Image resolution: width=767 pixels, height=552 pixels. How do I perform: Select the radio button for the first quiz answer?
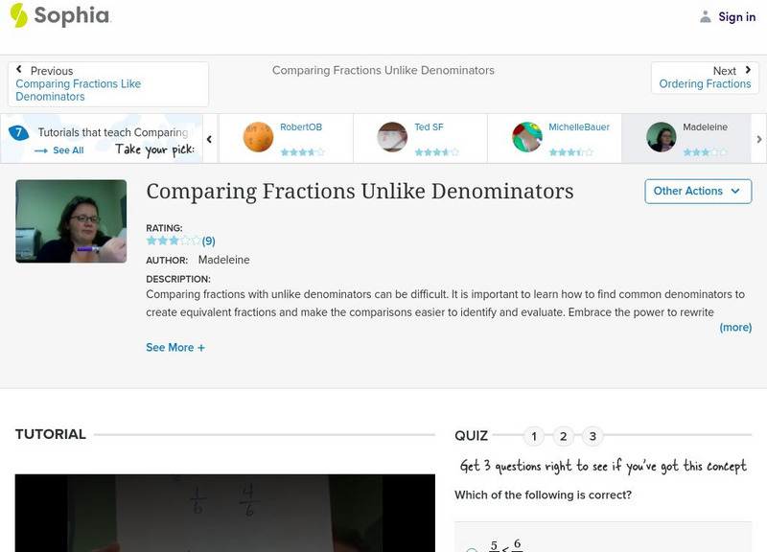pyautogui.click(x=471, y=549)
